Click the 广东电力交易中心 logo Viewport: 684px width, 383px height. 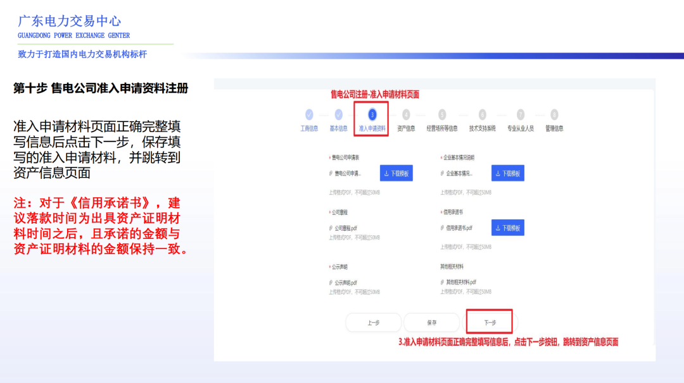click(70, 22)
